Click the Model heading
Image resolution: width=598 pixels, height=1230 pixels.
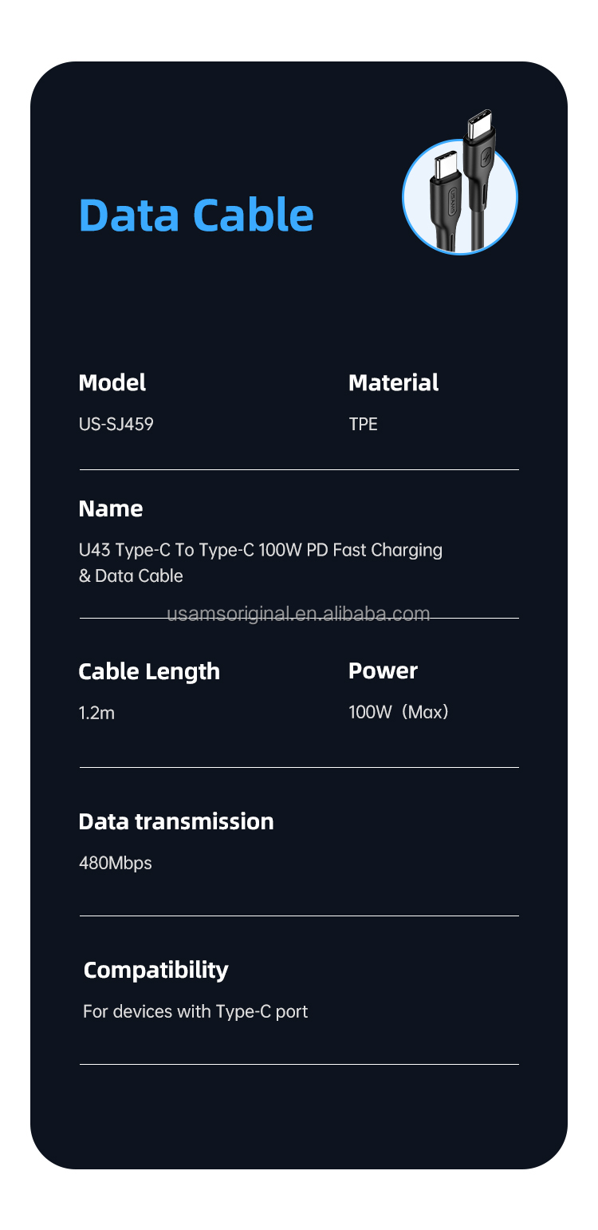112,383
